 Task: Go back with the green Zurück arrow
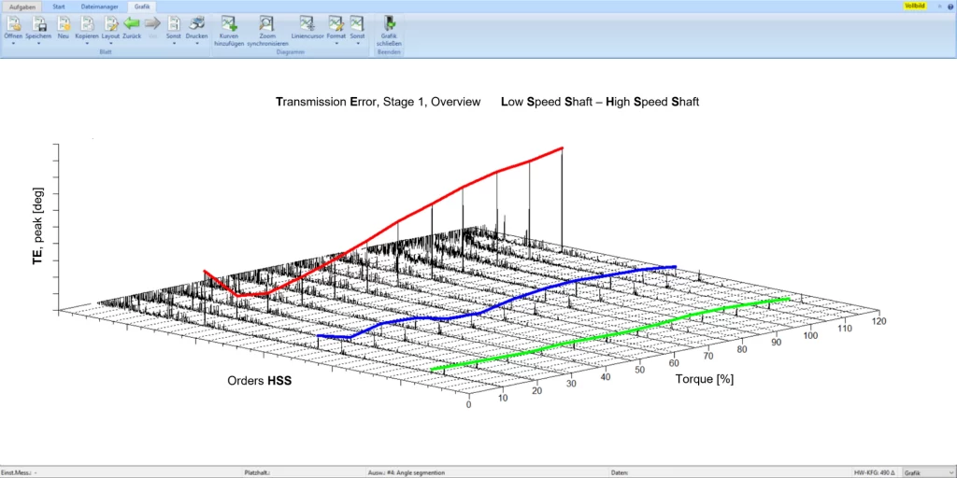132,23
